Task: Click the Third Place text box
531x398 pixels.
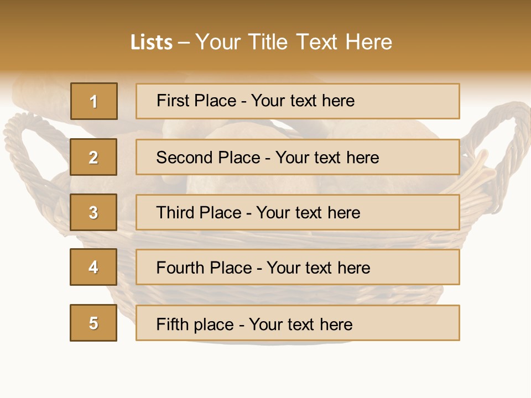Action: 298,212
